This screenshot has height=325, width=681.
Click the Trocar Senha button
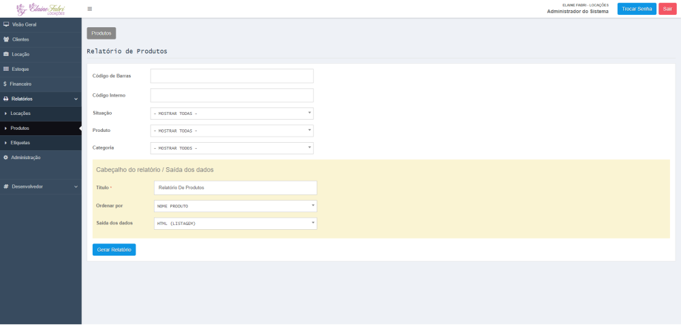click(637, 9)
